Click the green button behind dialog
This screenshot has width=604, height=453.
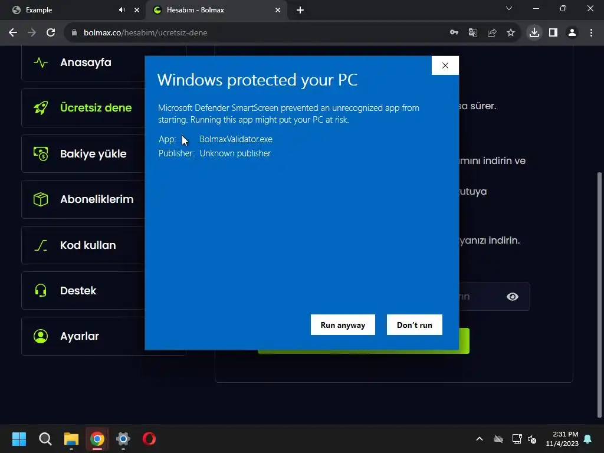pos(464,341)
